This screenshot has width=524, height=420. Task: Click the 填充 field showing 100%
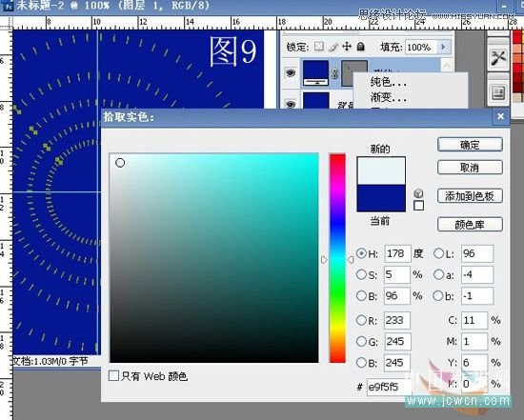point(421,47)
